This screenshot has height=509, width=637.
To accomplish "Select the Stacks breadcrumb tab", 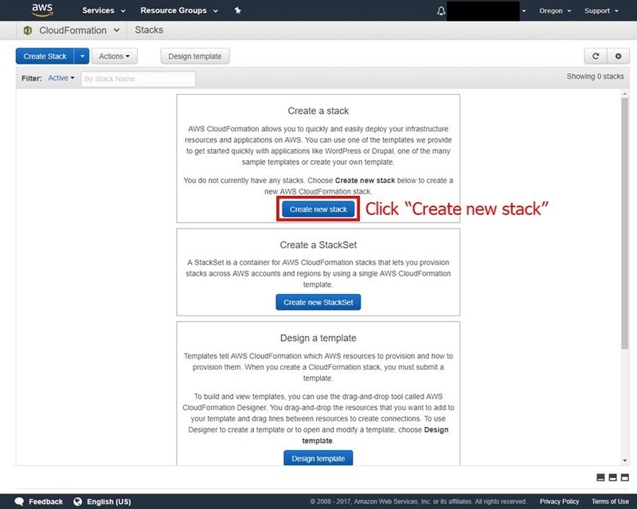I will [149, 30].
